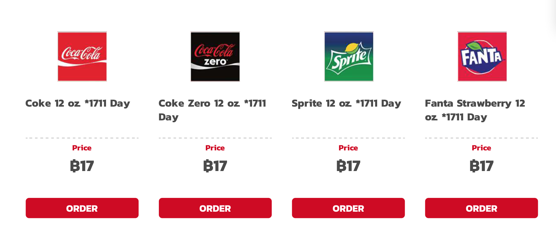Order the Fanta Strawberry 12 oz drink
This screenshot has width=556, height=237.
point(482,208)
